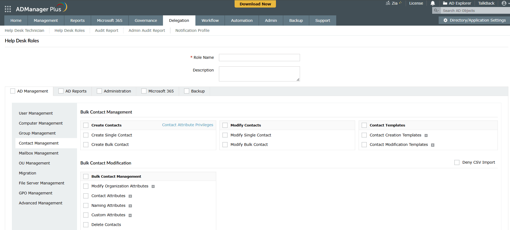The height and width of the screenshot is (230, 510).
Task: Open the TalkBack link
Action: click(486, 3)
